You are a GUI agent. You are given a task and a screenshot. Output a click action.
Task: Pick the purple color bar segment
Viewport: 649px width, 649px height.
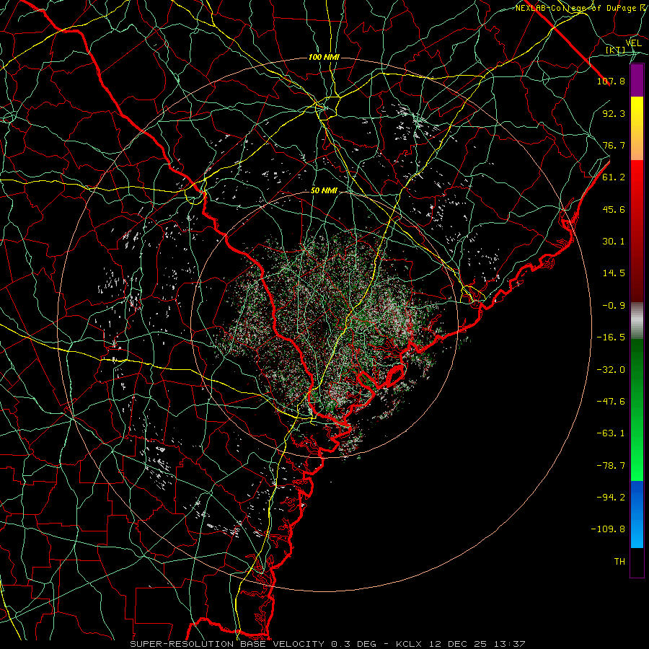pos(637,81)
